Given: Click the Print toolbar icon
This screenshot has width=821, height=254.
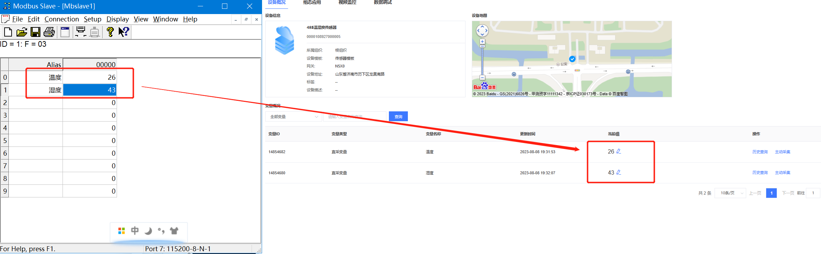Looking at the screenshot, I should point(49,32).
